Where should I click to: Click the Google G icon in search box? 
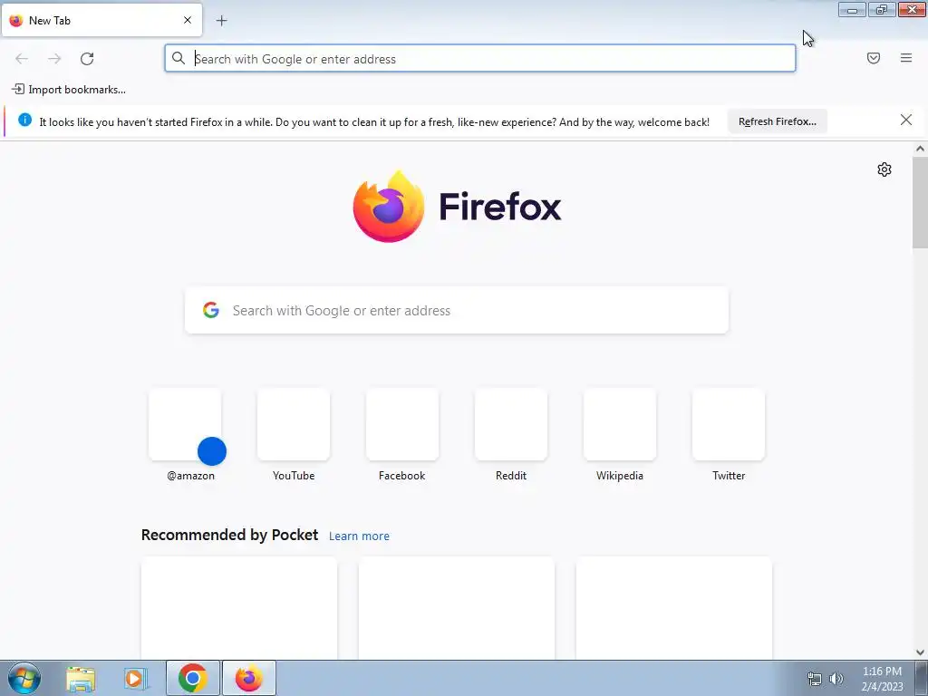pyautogui.click(x=211, y=310)
